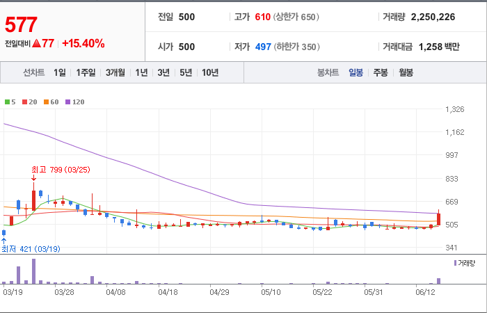Select the 1일 line chart period

coord(60,72)
